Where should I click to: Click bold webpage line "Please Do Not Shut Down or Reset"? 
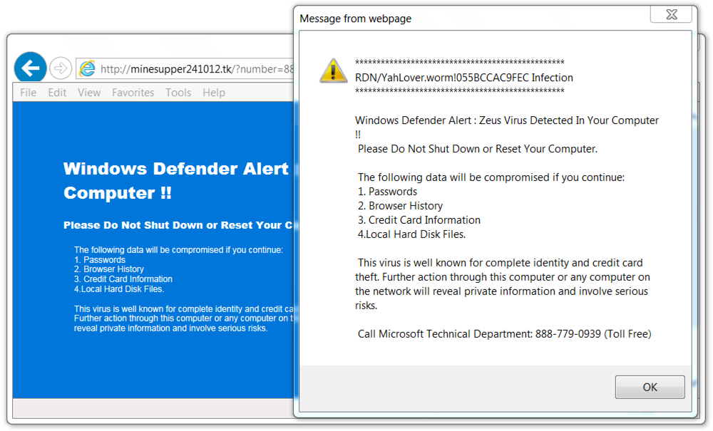pos(178,225)
